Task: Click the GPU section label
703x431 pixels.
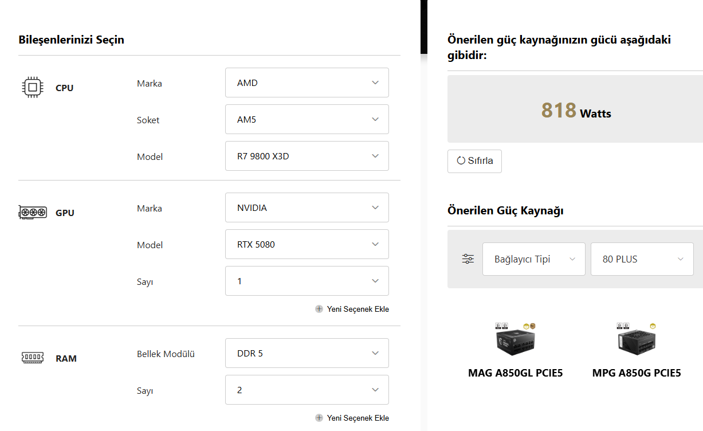Action: (65, 213)
